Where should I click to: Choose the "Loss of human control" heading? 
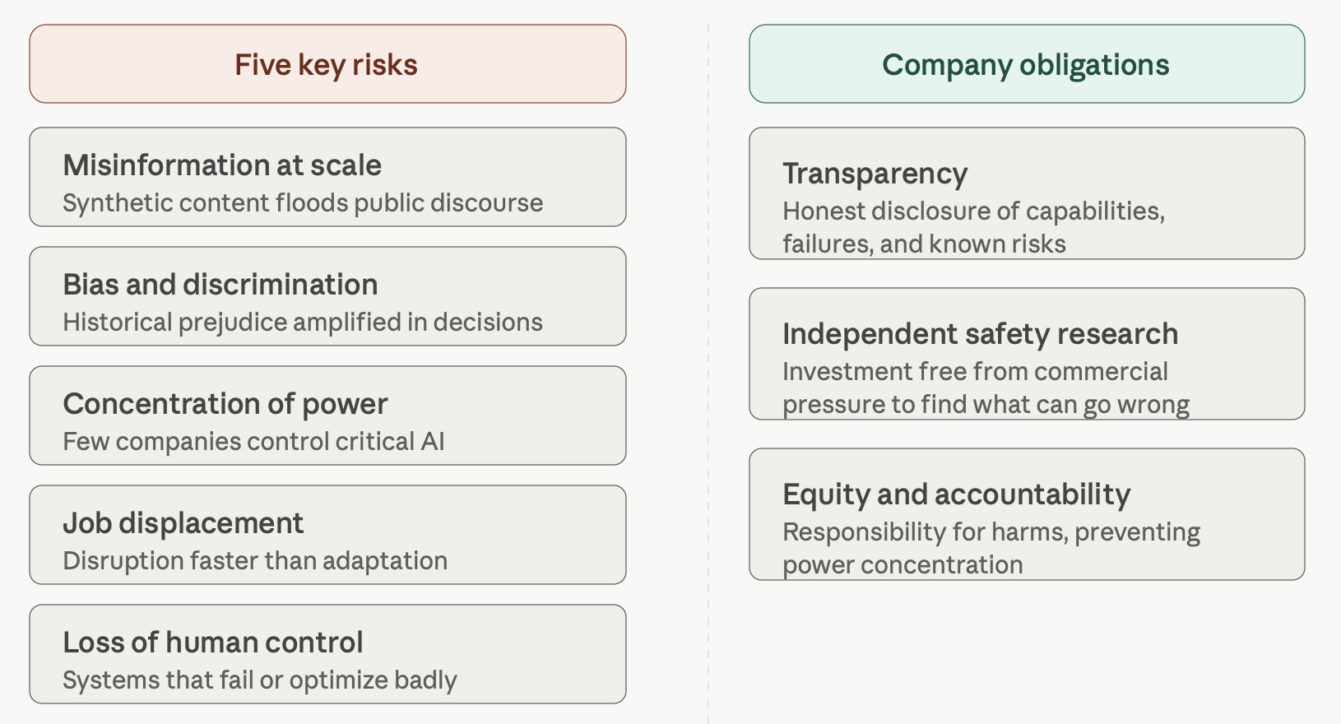[213, 643]
